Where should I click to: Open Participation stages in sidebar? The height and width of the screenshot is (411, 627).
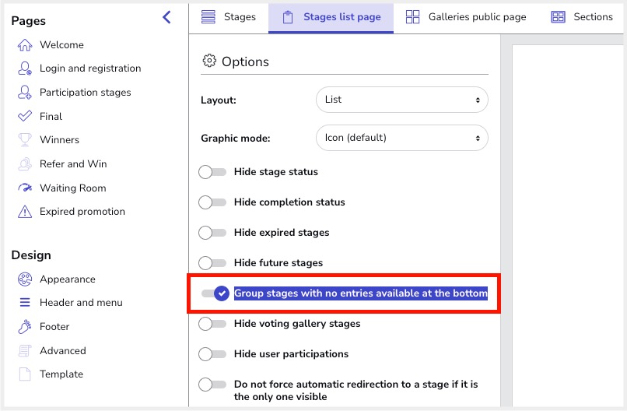point(85,93)
